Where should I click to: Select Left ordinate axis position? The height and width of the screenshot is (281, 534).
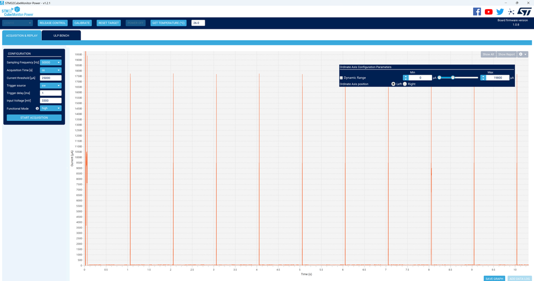393,84
